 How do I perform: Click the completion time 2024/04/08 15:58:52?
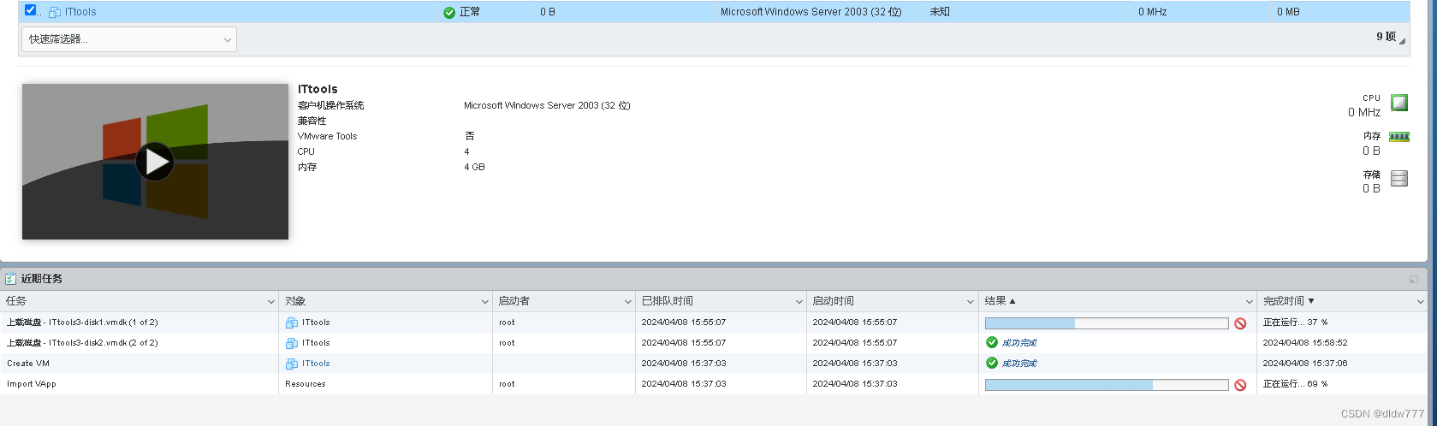click(x=1305, y=343)
